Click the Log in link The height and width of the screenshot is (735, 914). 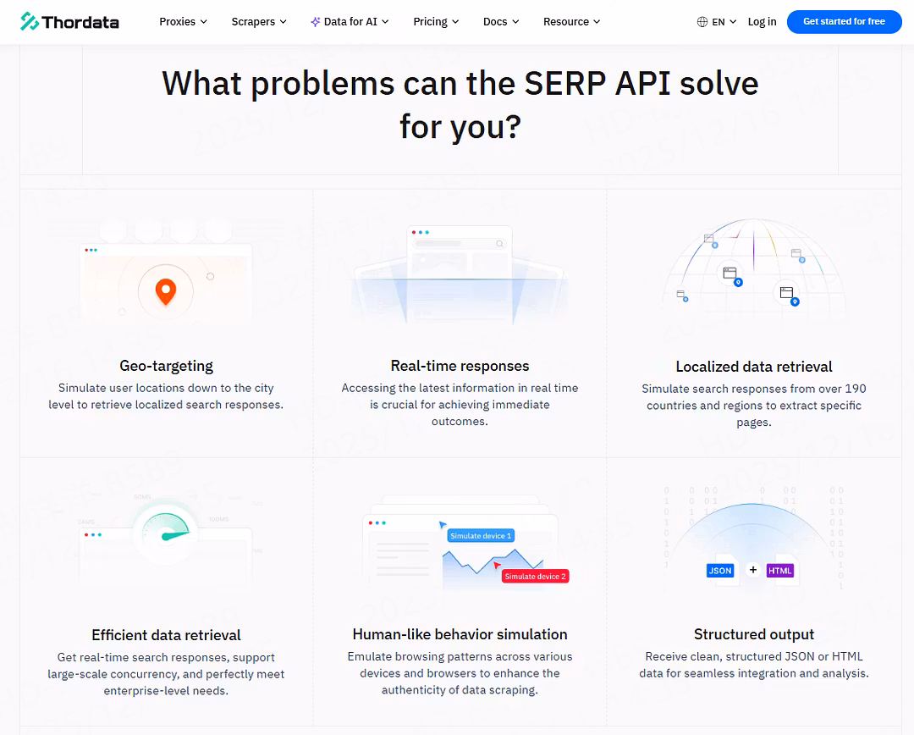point(762,22)
